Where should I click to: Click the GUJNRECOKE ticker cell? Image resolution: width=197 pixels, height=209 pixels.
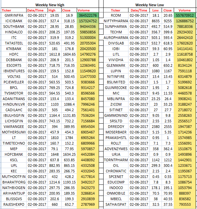116,88
